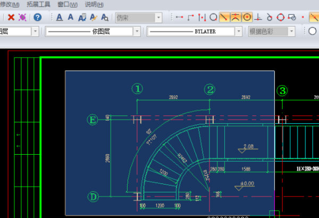319x218 pixels.
Task: Toggle the highlighted midpoint snap button
Action: click(x=236, y=18)
